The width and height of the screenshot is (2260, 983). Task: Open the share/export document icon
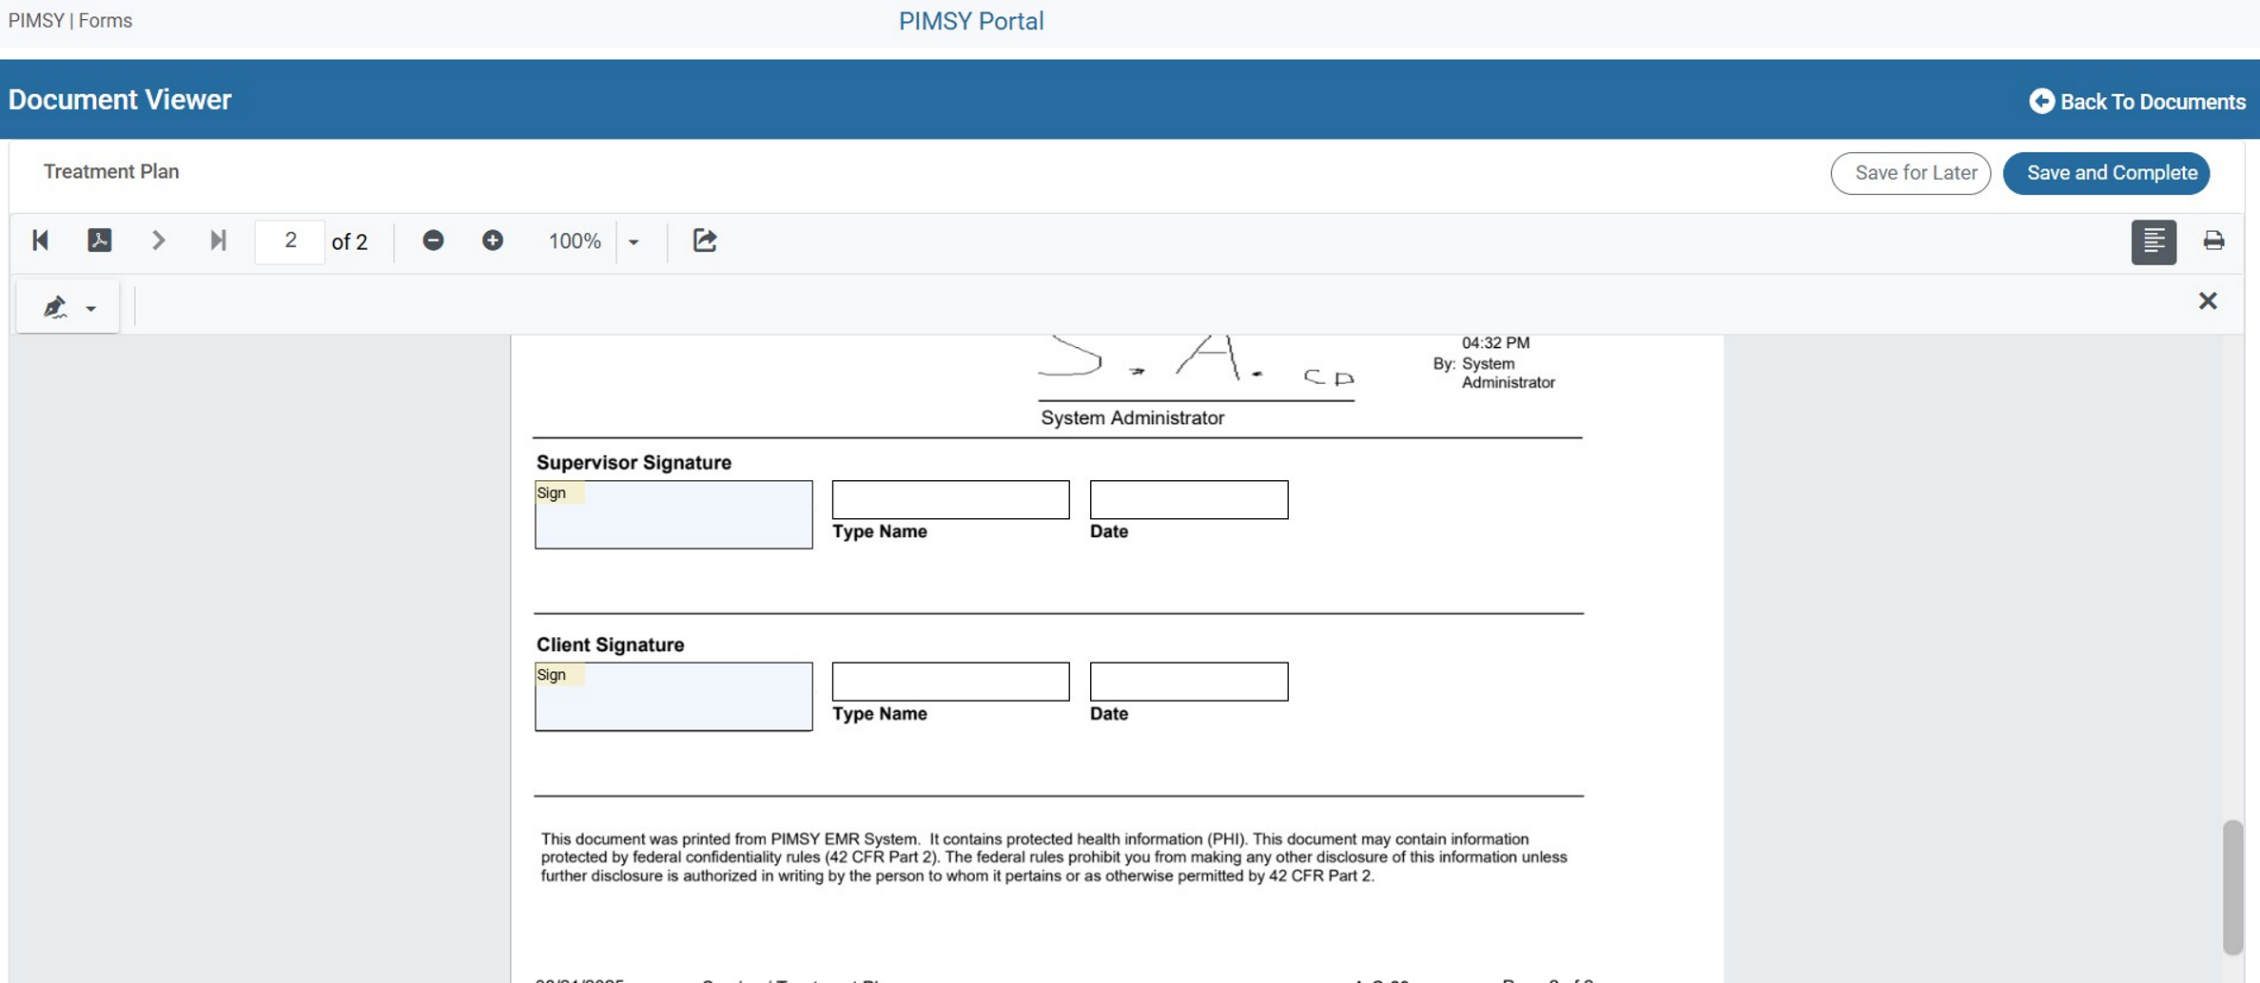(704, 241)
